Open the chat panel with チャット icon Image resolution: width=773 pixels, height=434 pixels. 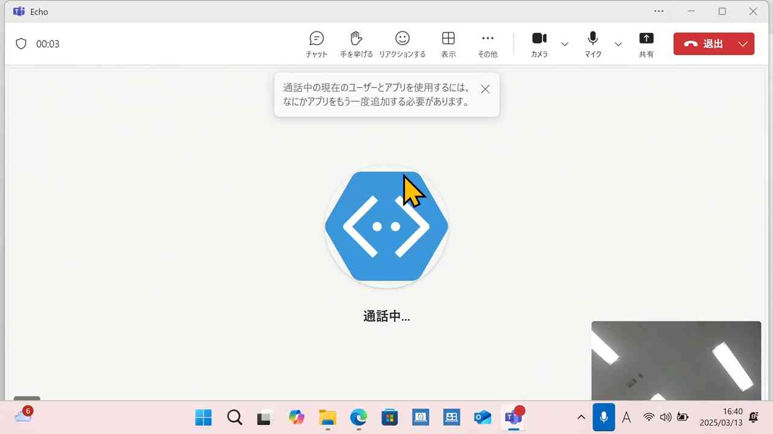pyautogui.click(x=316, y=43)
